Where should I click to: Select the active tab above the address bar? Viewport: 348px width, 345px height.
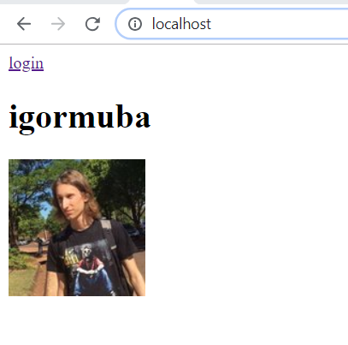(x=162, y=2)
